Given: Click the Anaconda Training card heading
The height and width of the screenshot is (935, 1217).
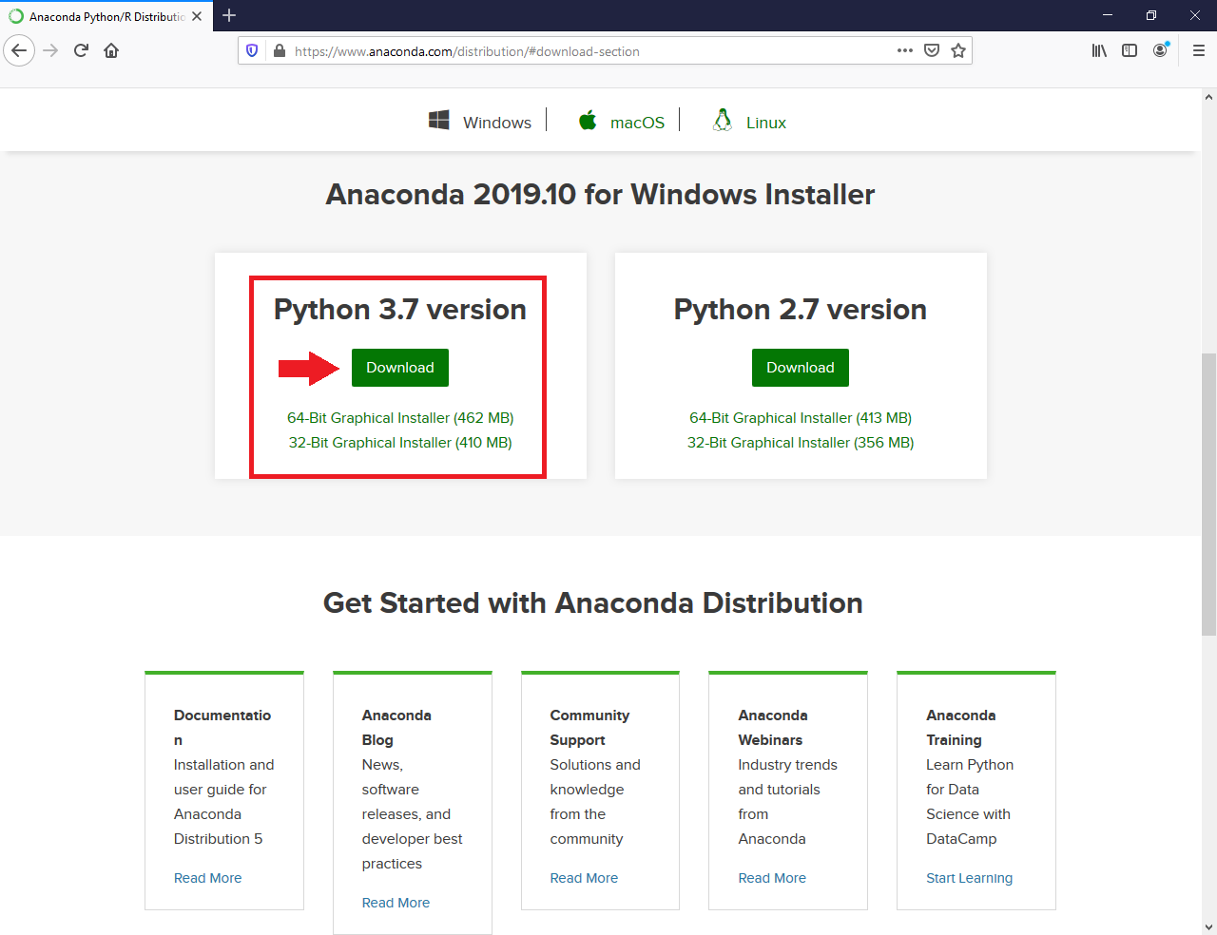Looking at the screenshot, I should [961, 728].
